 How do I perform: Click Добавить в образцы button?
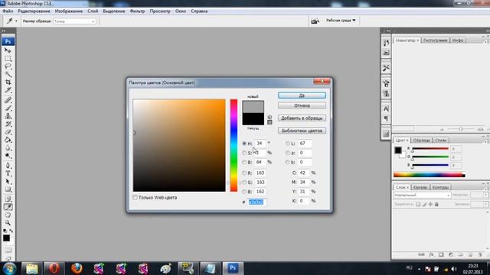point(302,118)
